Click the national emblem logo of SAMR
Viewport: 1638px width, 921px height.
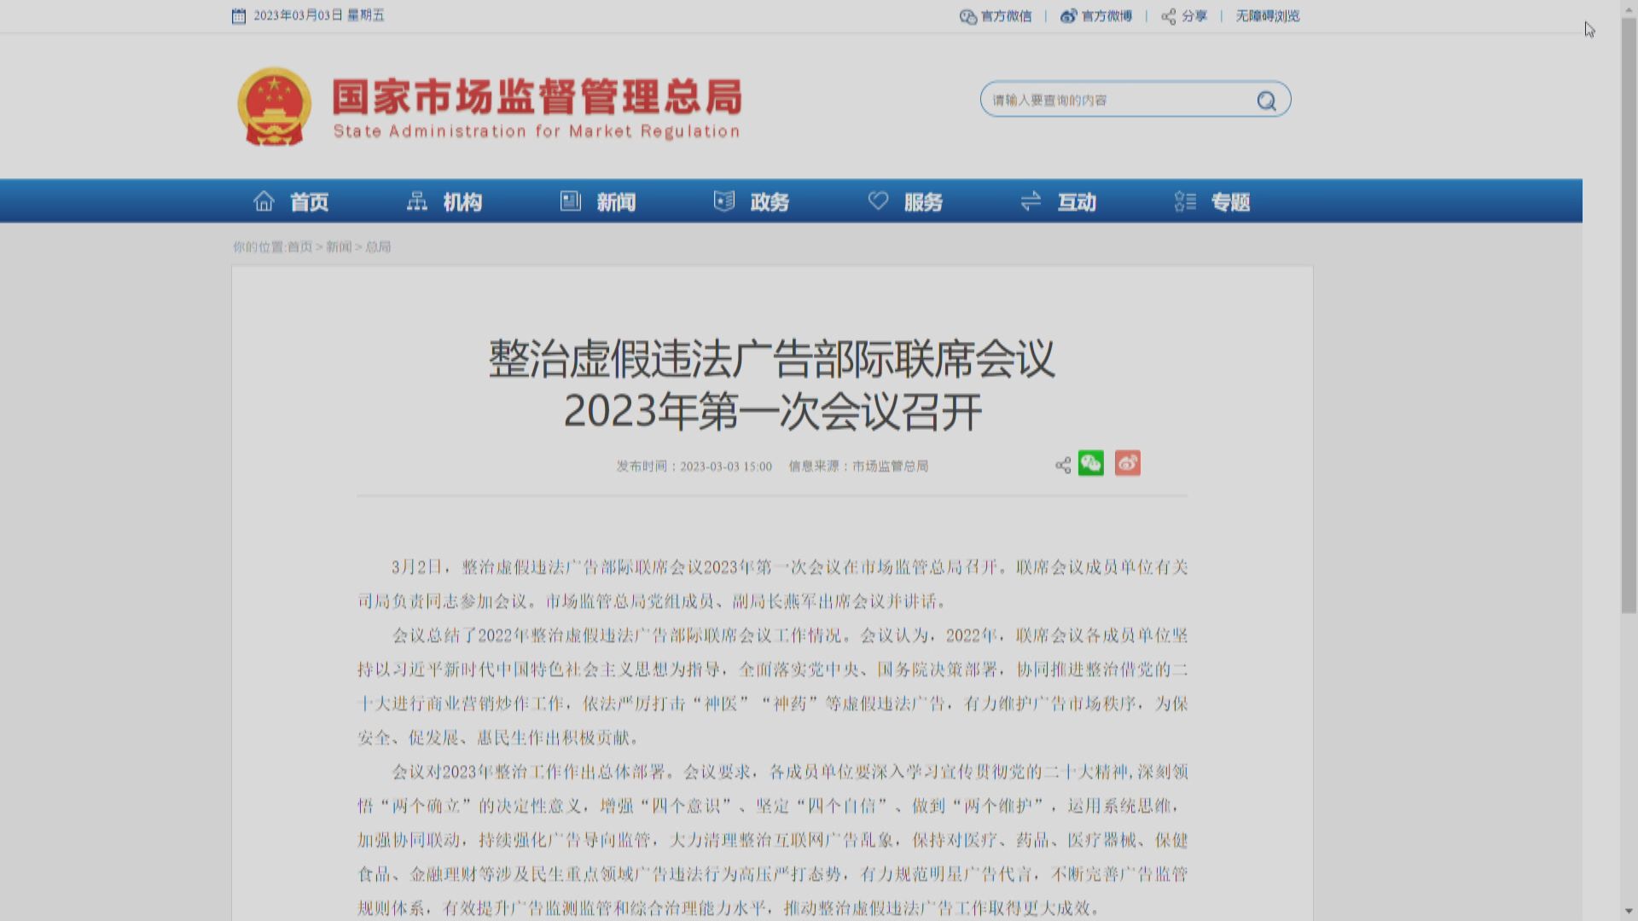pos(275,104)
